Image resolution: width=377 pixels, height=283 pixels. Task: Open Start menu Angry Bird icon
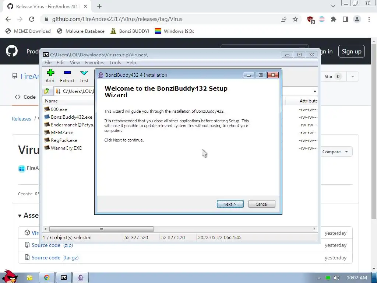(10, 277)
